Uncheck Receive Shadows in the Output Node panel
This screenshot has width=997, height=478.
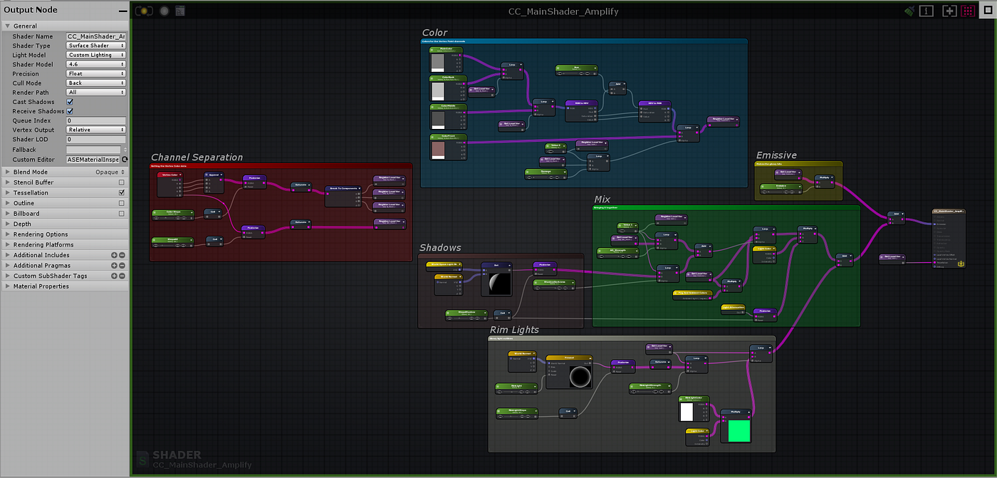tap(68, 111)
